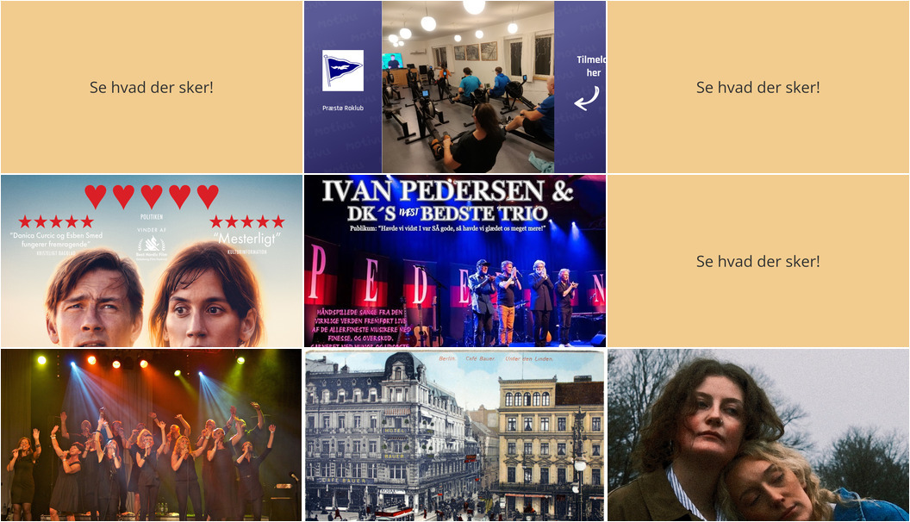Open the choir performing under stage lights tile
Viewport: 910px width, 522px height.
click(x=152, y=435)
